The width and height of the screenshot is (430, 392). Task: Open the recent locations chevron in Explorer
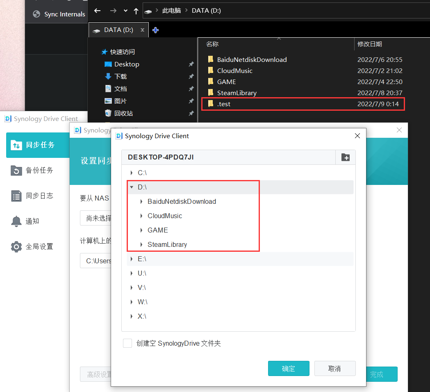point(125,11)
